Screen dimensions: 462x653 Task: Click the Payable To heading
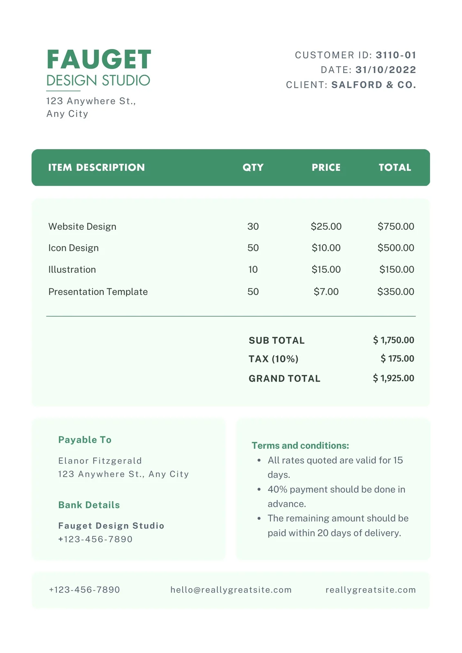pos(85,440)
